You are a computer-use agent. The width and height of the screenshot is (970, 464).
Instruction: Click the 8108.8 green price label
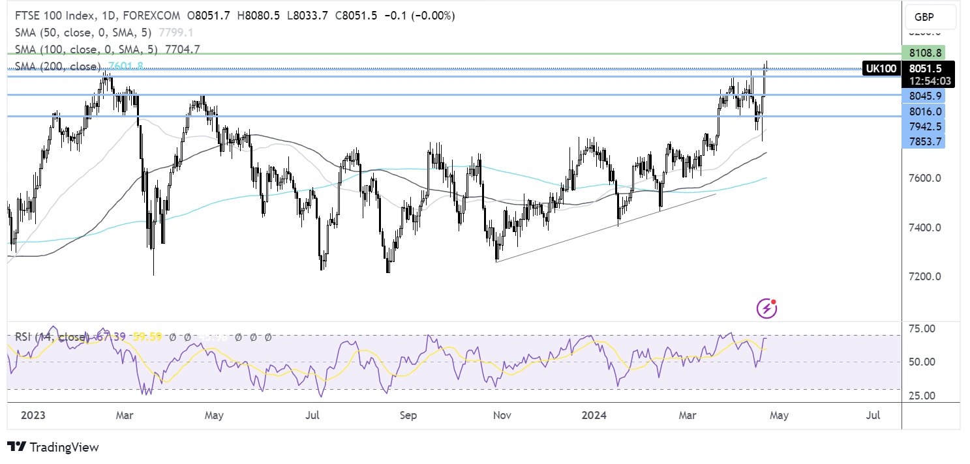tap(922, 53)
